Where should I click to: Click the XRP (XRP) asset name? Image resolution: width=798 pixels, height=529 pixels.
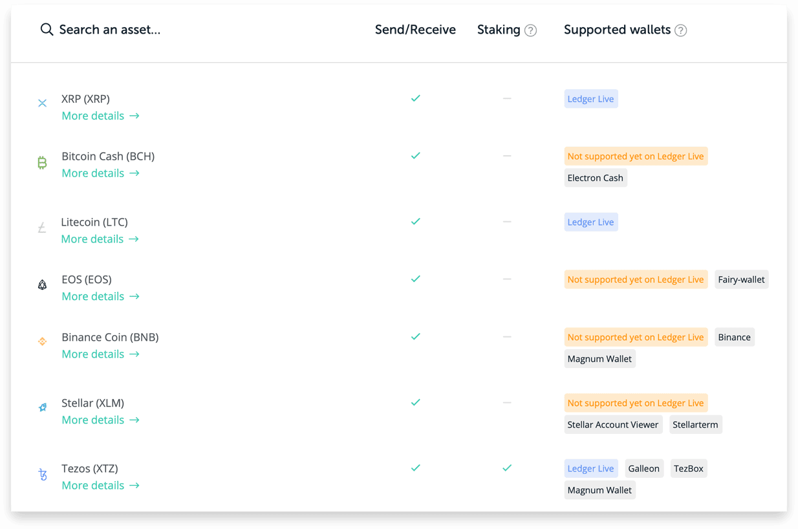[x=85, y=99]
